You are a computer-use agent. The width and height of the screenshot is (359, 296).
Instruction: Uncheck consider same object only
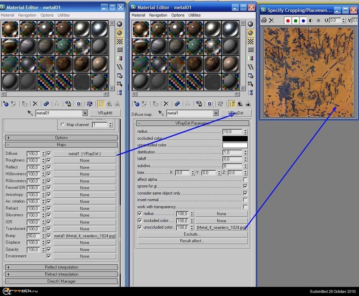pos(245,193)
